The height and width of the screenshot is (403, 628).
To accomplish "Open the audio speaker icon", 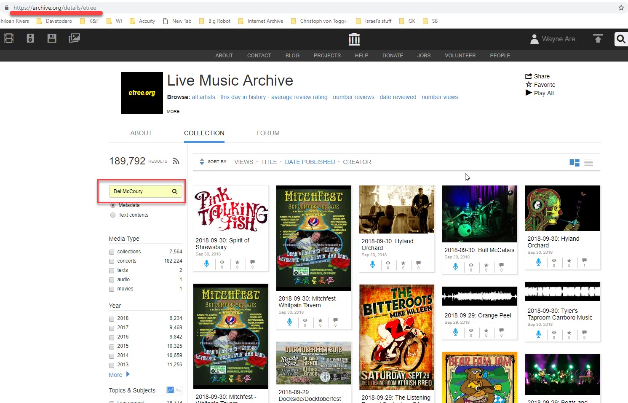I will click(30, 38).
